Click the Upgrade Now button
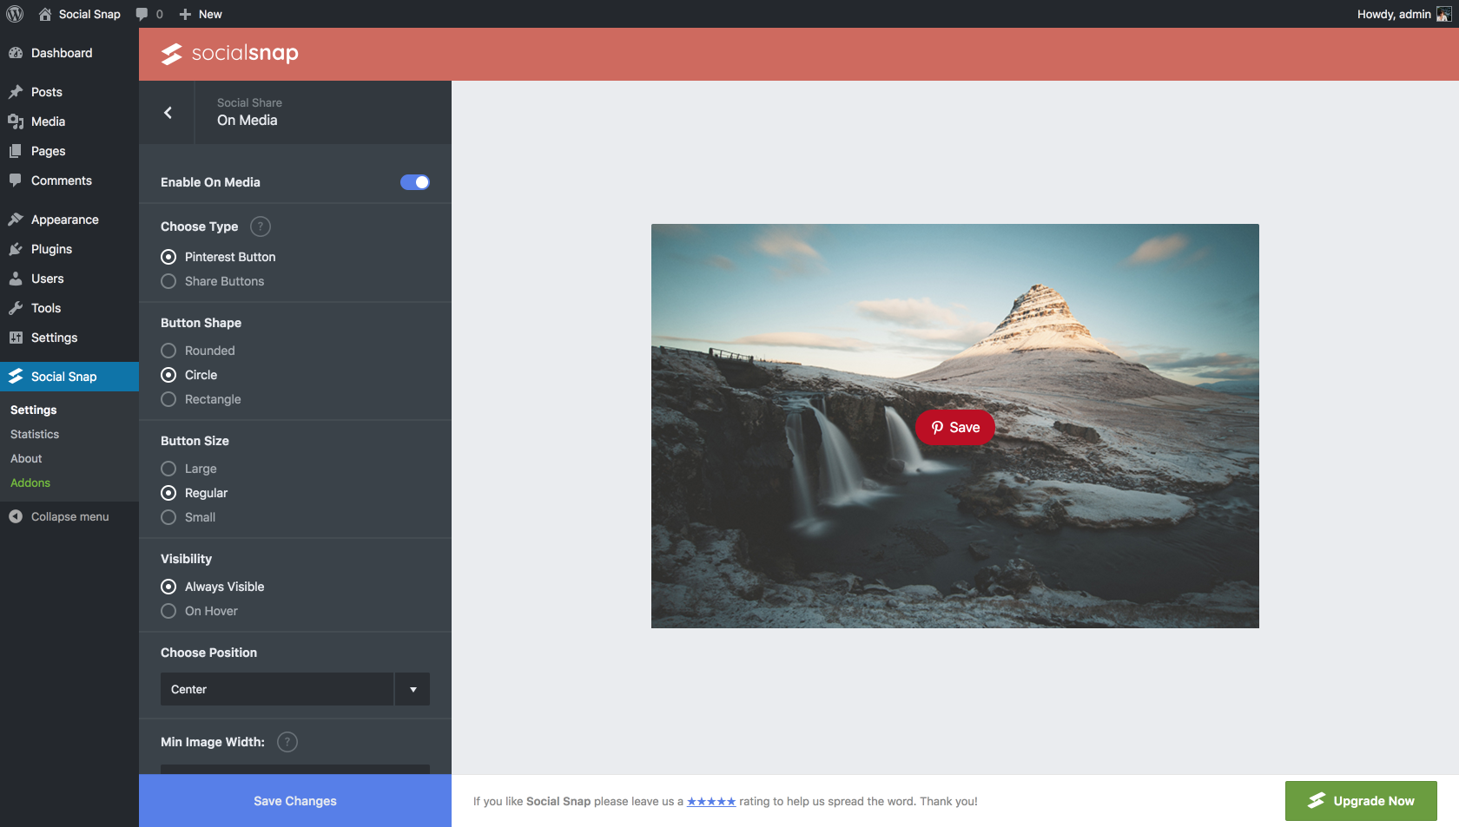 (x=1360, y=800)
